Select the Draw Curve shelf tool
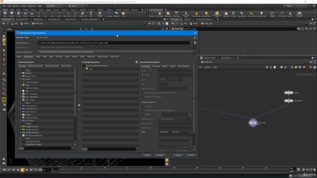Viewport: 317px width, 178px height. 67,14
